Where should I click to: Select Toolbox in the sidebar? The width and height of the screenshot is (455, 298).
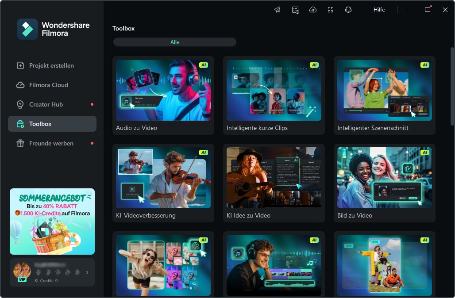52,124
